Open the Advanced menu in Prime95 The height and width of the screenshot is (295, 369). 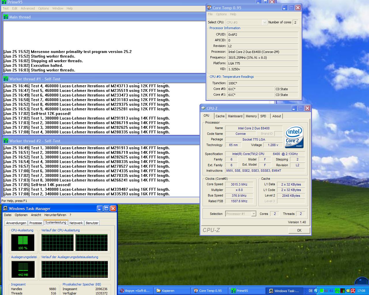point(28,8)
